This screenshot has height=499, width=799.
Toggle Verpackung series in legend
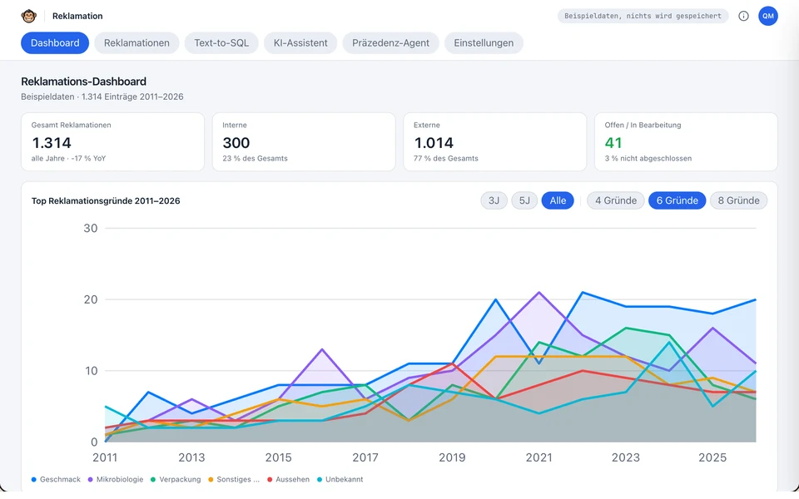click(x=176, y=479)
